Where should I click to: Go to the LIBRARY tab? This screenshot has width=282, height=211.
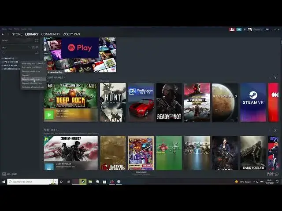32,34
